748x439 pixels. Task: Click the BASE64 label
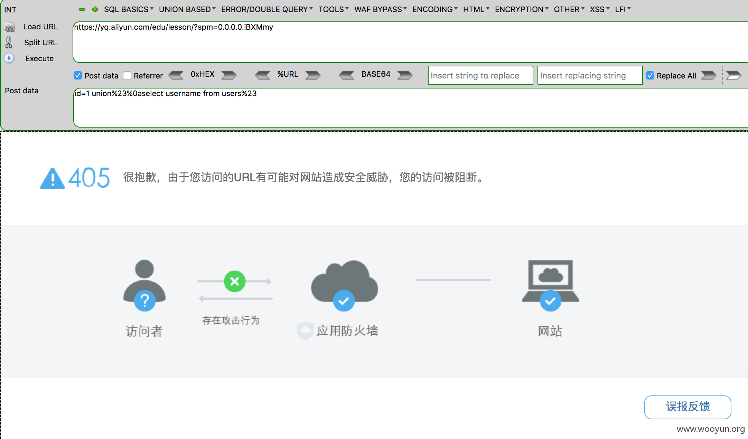[376, 74]
